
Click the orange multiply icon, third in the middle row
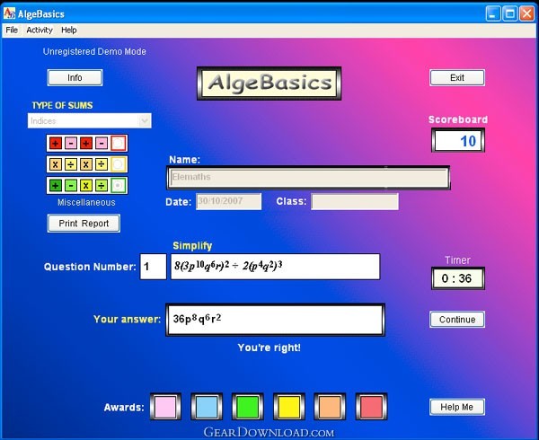click(x=86, y=164)
